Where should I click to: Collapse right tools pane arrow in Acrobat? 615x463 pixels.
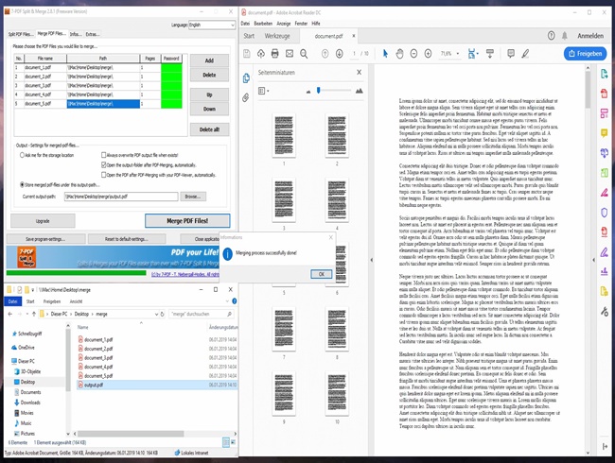pyautogui.click(x=594, y=260)
